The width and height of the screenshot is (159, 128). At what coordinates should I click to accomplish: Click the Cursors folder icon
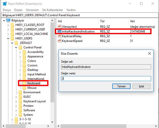(x=24, y=65)
